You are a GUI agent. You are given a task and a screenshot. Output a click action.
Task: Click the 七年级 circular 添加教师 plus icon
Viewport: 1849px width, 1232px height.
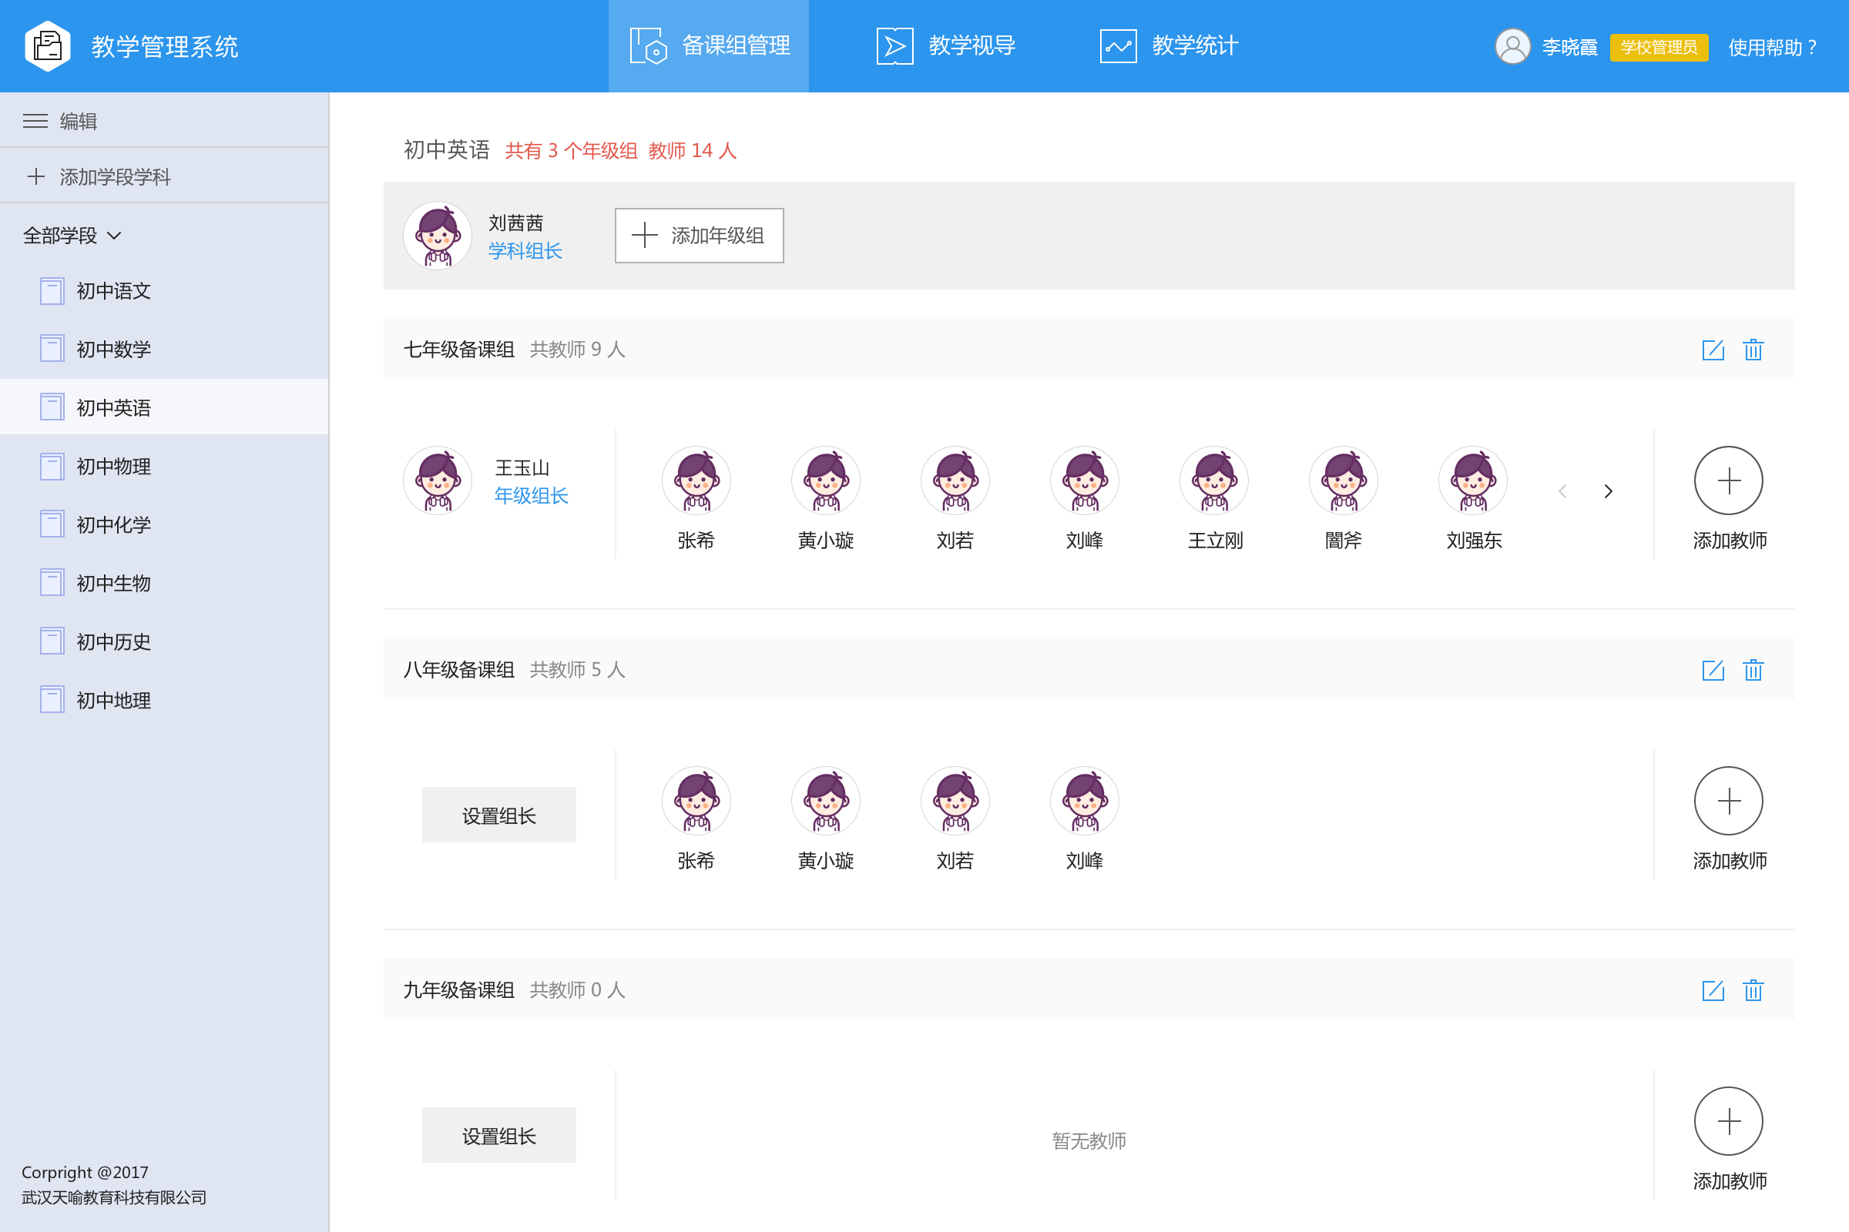click(1728, 480)
